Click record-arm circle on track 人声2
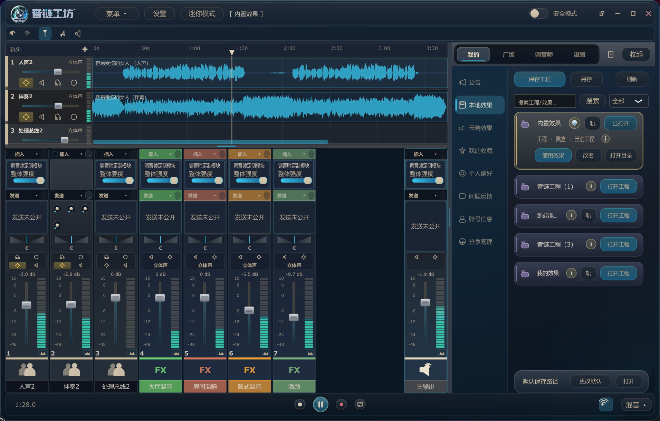This screenshot has height=421, width=660. [74, 83]
